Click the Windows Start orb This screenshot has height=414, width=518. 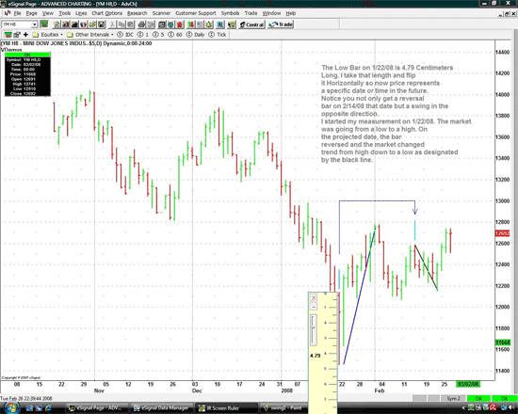point(12,408)
